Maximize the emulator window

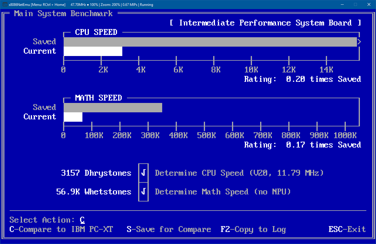pyautogui.click(x=355, y=5)
